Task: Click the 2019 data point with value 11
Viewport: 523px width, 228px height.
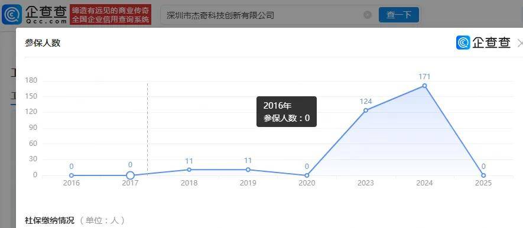Action: [248, 170]
